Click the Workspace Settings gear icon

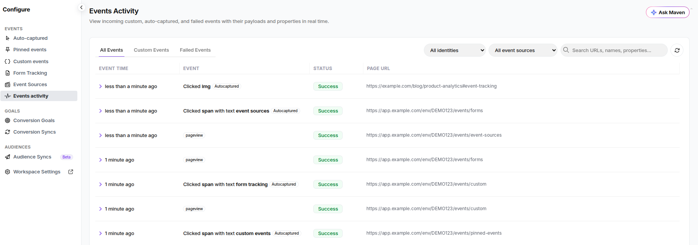pyautogui.click(x=8, y=172)
